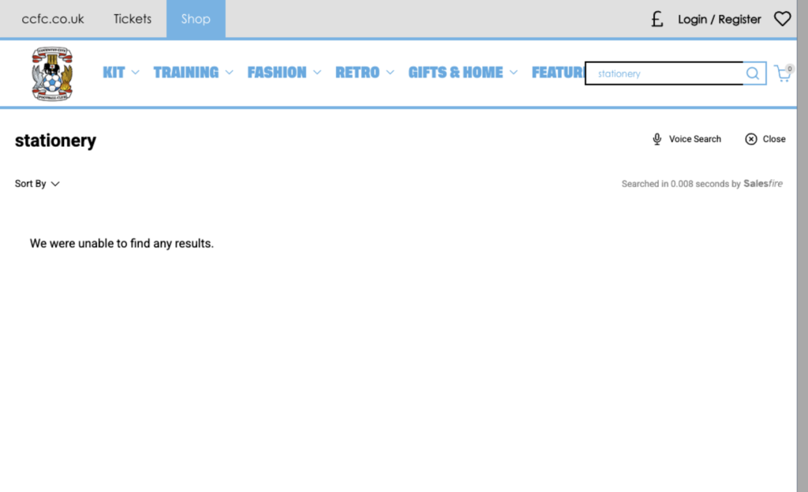The width and height of the screenshot is (808, 492).
Task: Open the FASHION dropdown menu
Action: pyautogui.click(x=284, y=73)
